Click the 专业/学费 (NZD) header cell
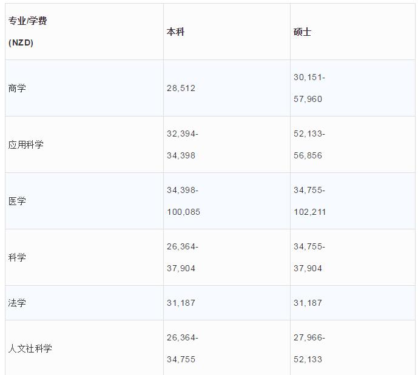The height and width of the screenshot is (375, 418). coord(27,32)
